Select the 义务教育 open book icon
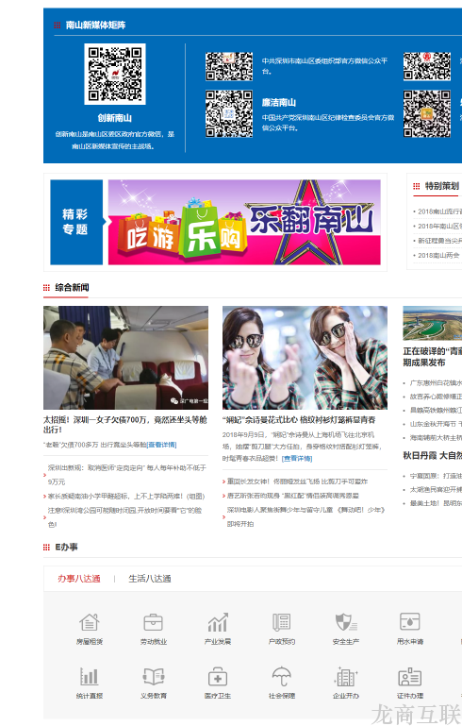 153,677
